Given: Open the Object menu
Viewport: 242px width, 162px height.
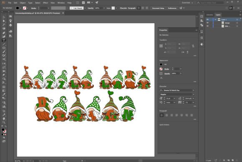Looking at the screenshot, I should tap(23, 3).
